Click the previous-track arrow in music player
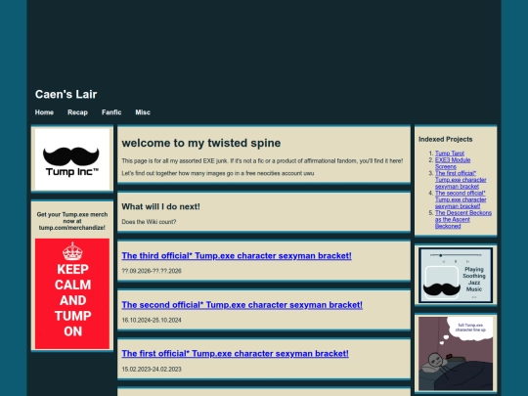Screen dimensions: 528x396 pyautogui.click(x=444, y=261)
